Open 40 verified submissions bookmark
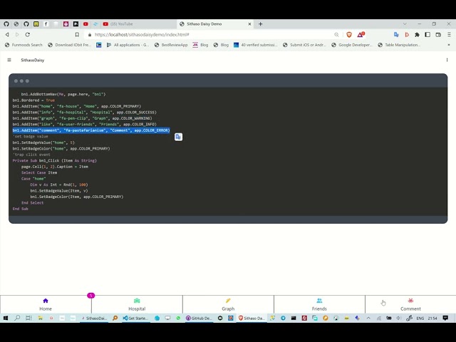This screenshot has height=342, width=456. pyautogui.click(x=256, y=45)
